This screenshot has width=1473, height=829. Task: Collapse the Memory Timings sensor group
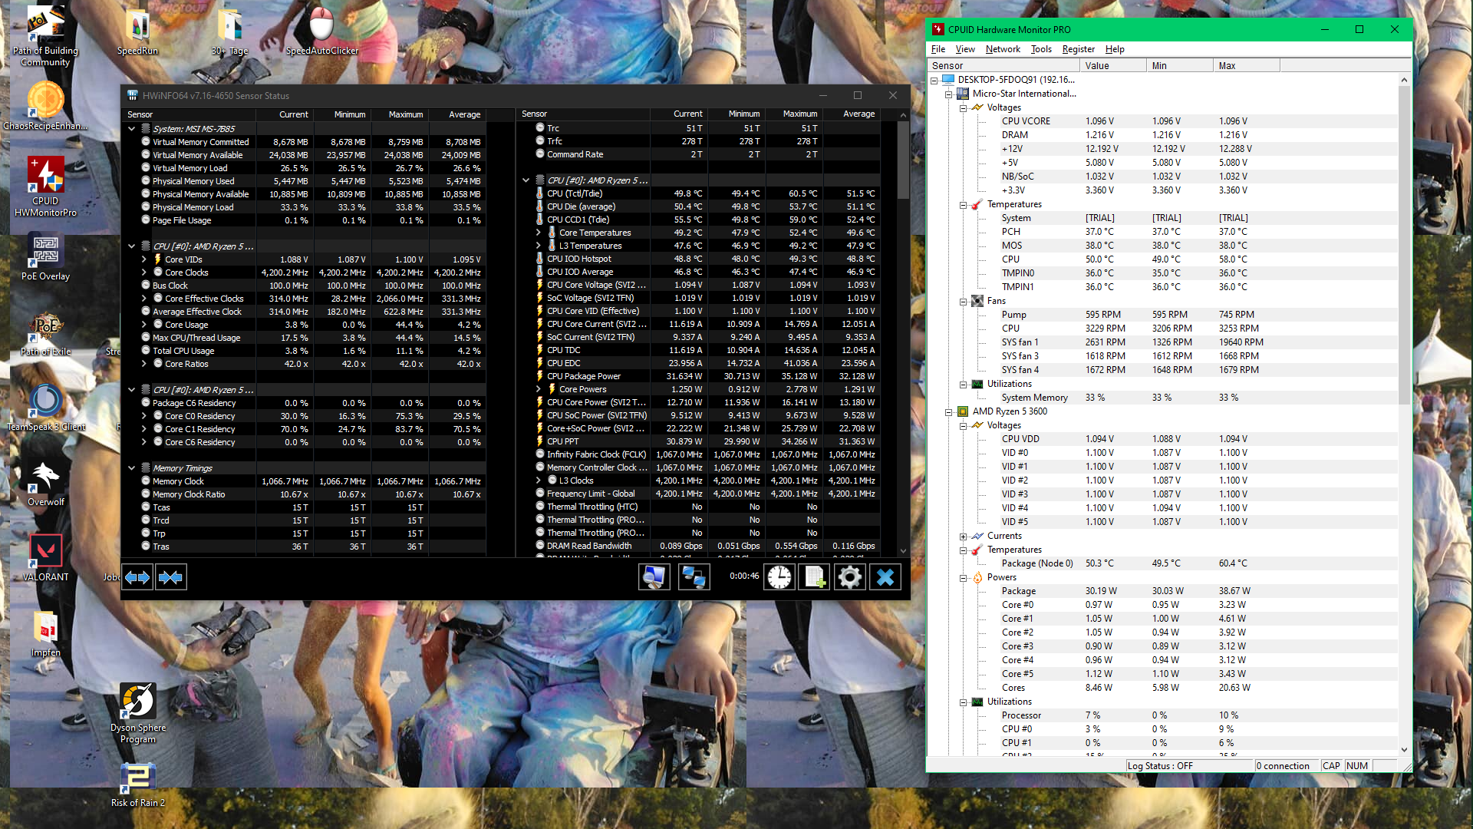click(132, 468)
